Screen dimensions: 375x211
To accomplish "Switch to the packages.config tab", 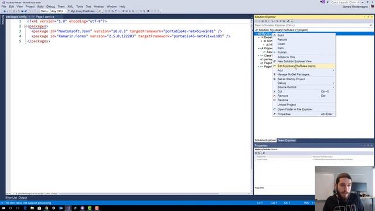I will 16,17.
